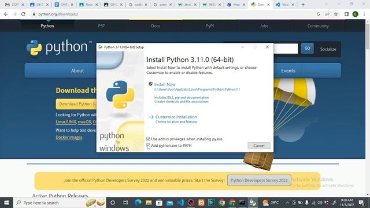370x208 pixels.
Task: Click the Install Now option
Action: pyautogui.click(x=165, y=84)
